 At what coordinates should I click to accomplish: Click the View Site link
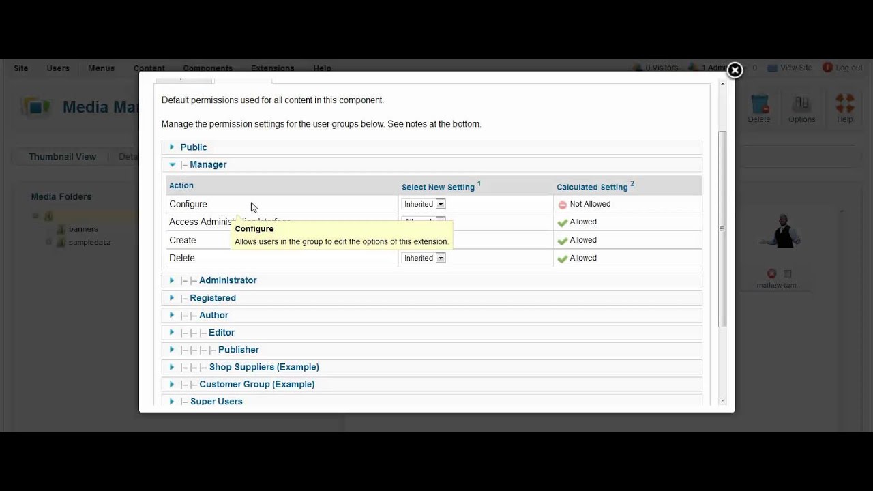click(x=796, y=68)
